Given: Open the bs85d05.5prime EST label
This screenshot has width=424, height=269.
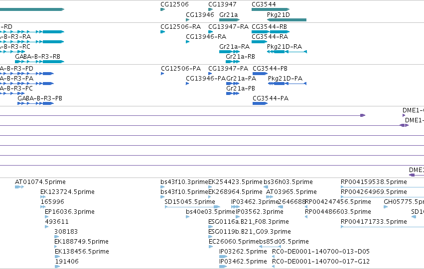Looking at the screenshot, I should pyautogui.click(x=284, y=242).
